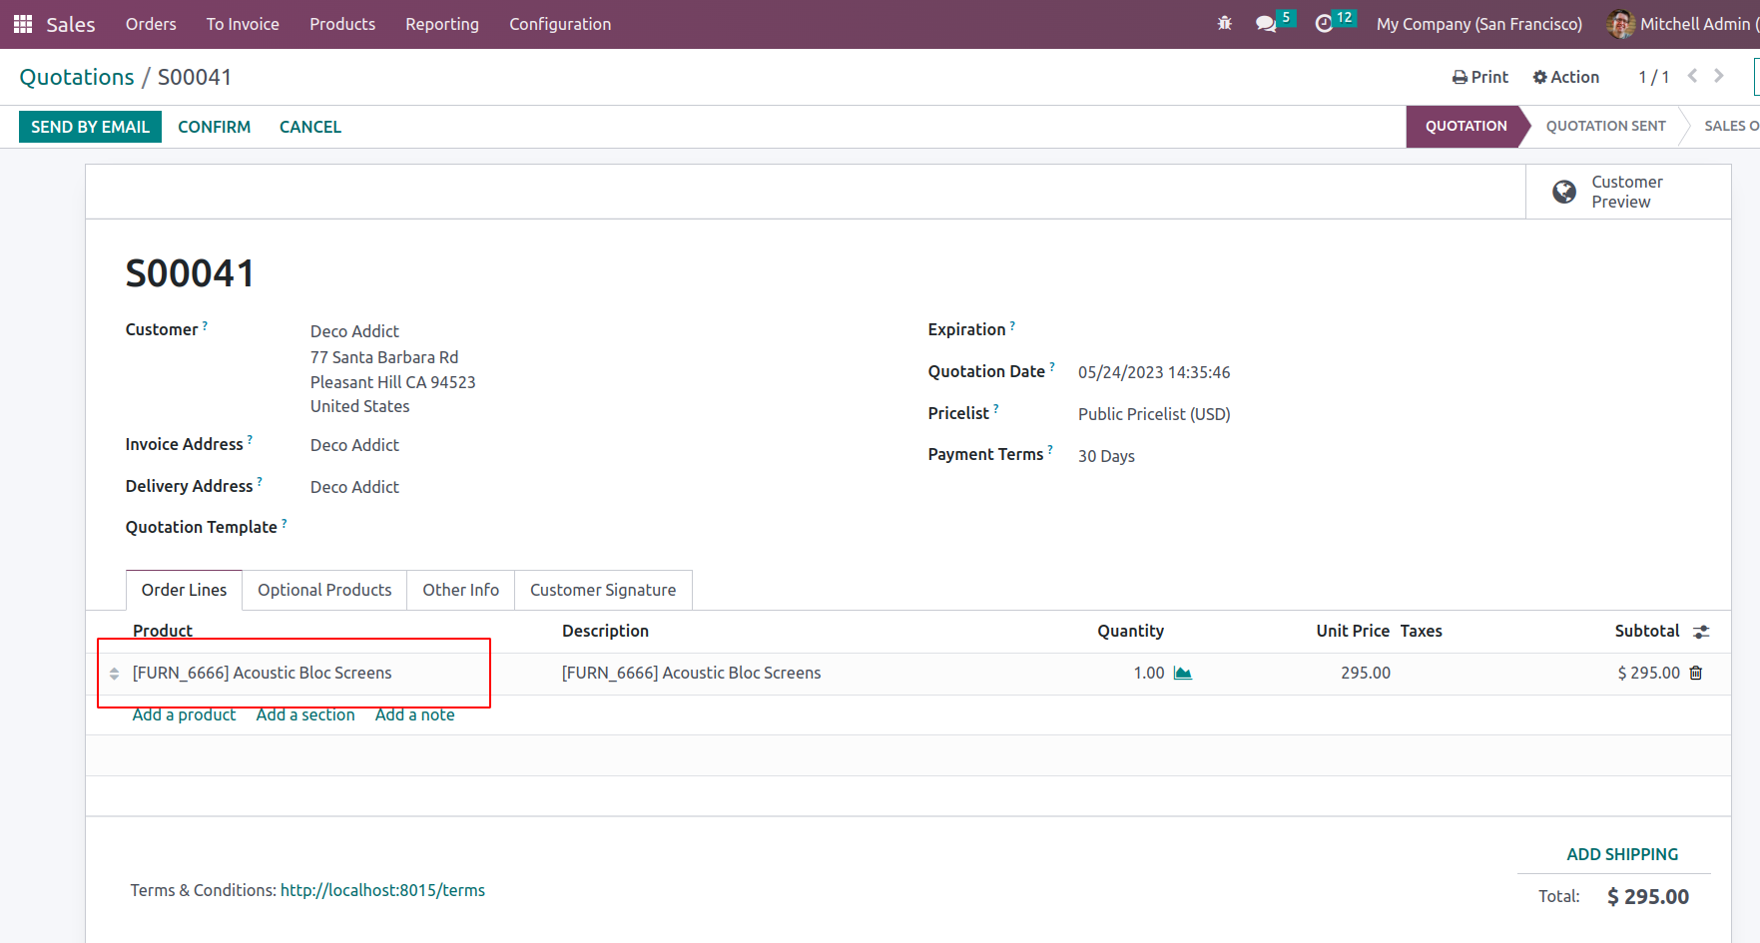The width and height of the screenshot is (1760, 943).
Task: Click the record pager 1 / 1
Action: click(x=1654, y=77)
